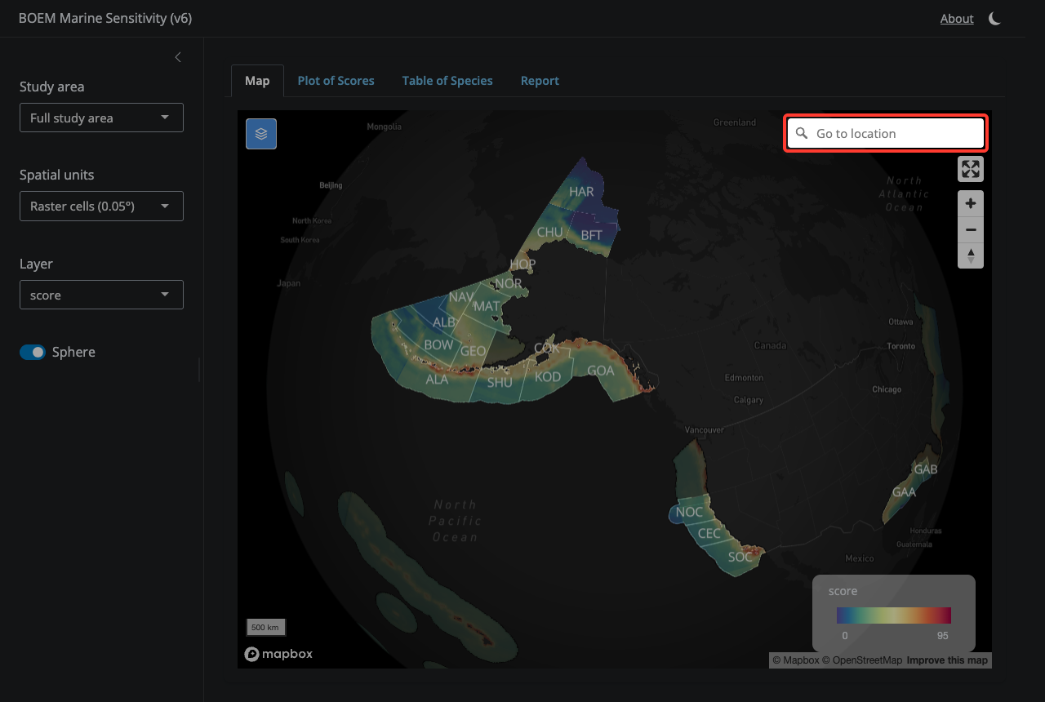Image resolution: width=1045 pixels, height=702 pixels.
Task: Select the BOW region label
Action: point(438,345)
